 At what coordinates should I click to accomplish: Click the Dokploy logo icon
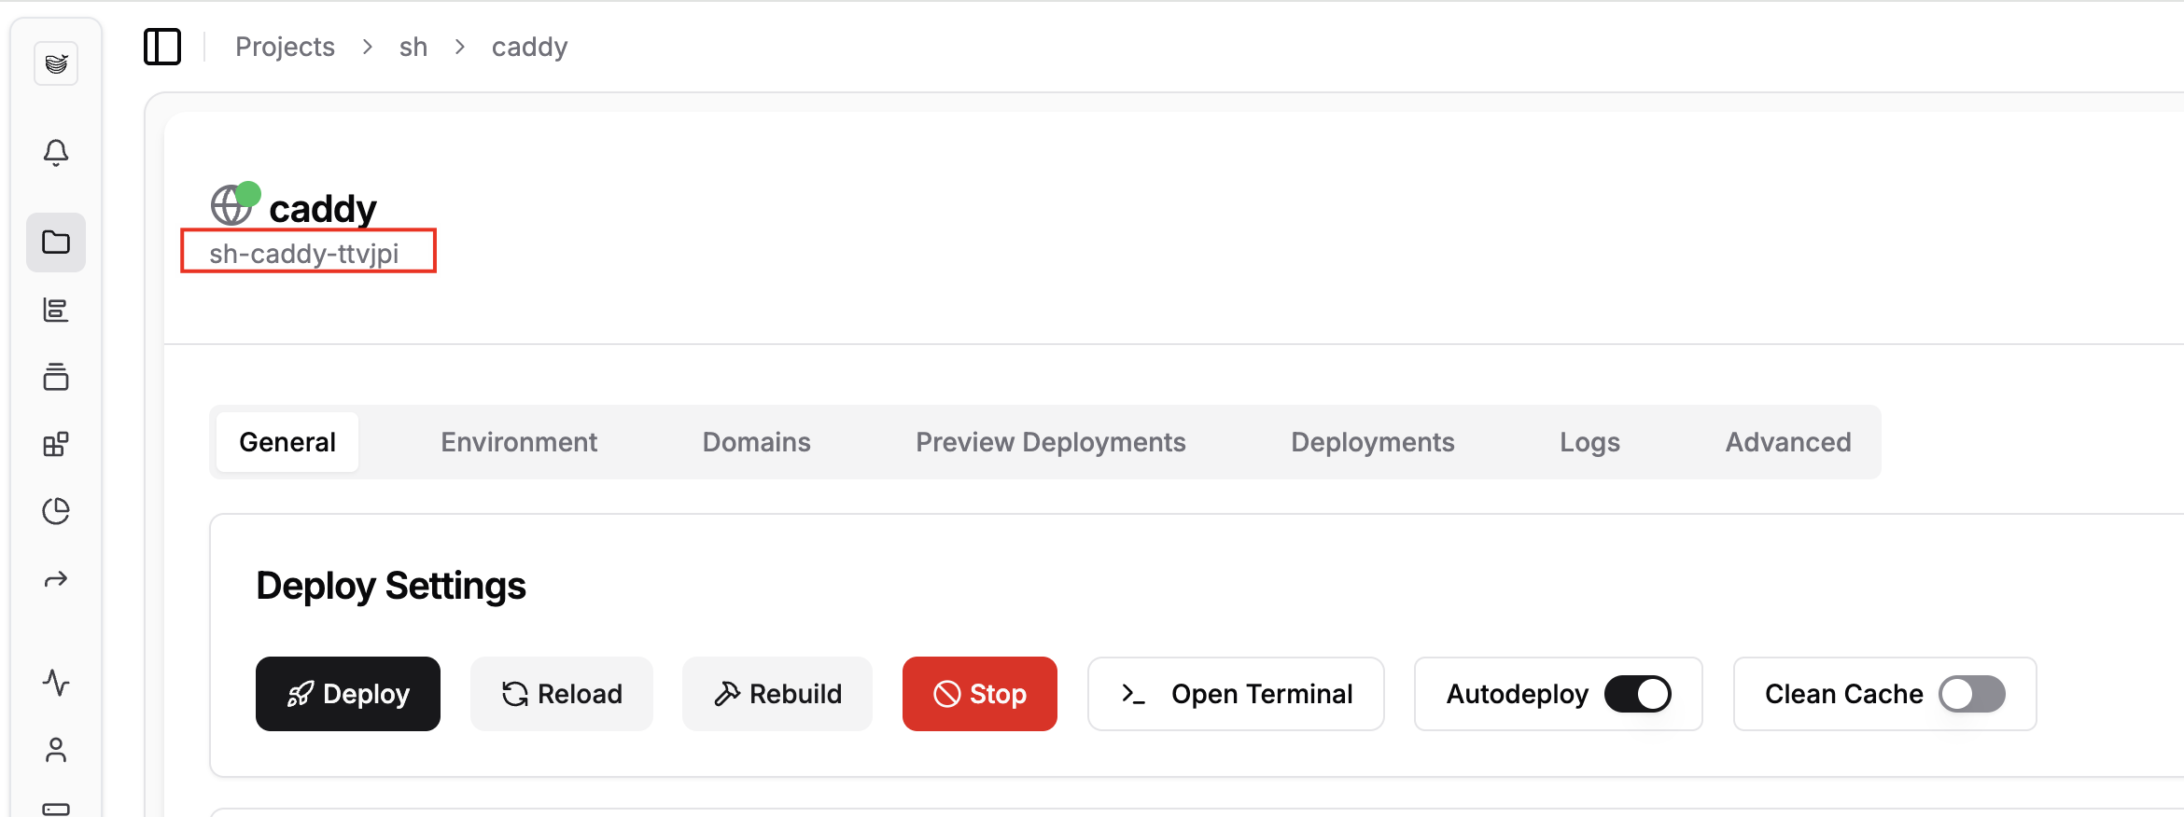[56, 63]
